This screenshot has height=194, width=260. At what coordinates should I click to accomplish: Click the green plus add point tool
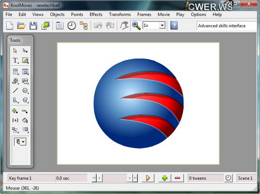pos(15,111)
